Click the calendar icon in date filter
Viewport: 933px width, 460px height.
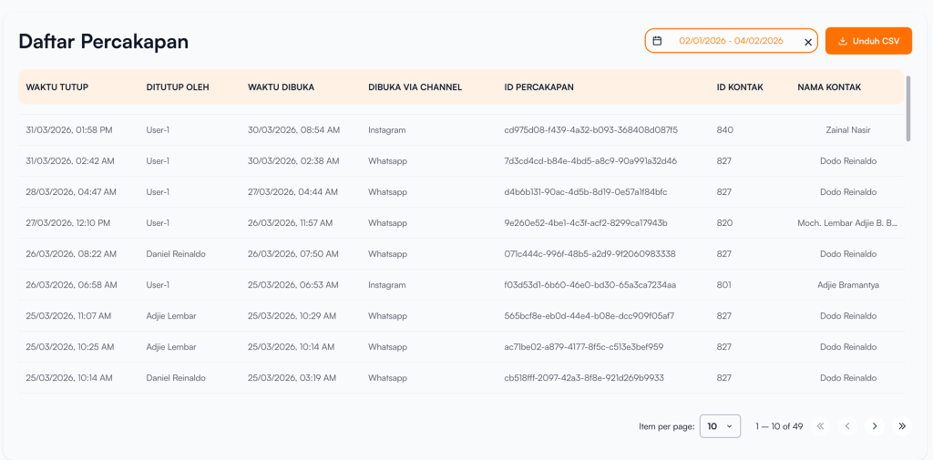coord(657,41)
